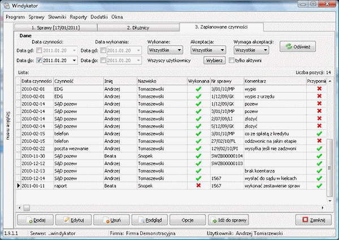Select 'poczta wezwanie' activity cell
Screen dimensions: 339x240
pos(79,149)
